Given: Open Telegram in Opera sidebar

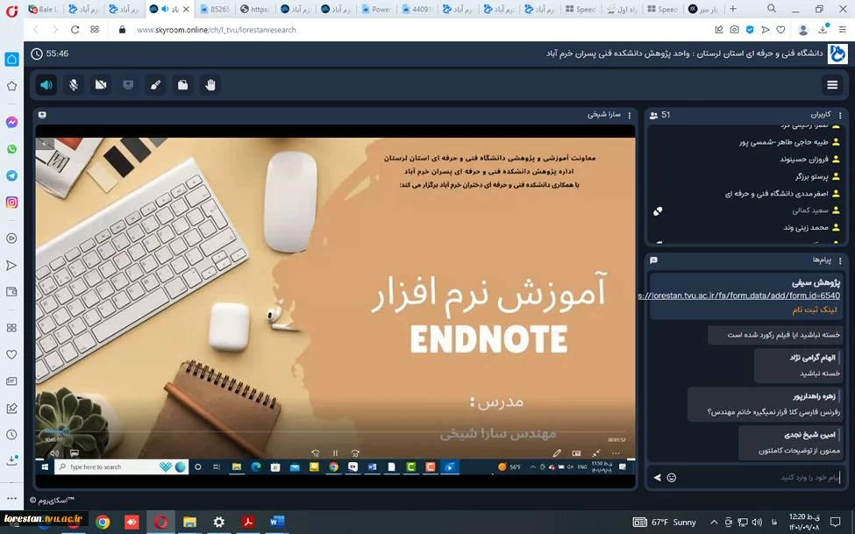Looking at the screenshot, I should point(11,175).
